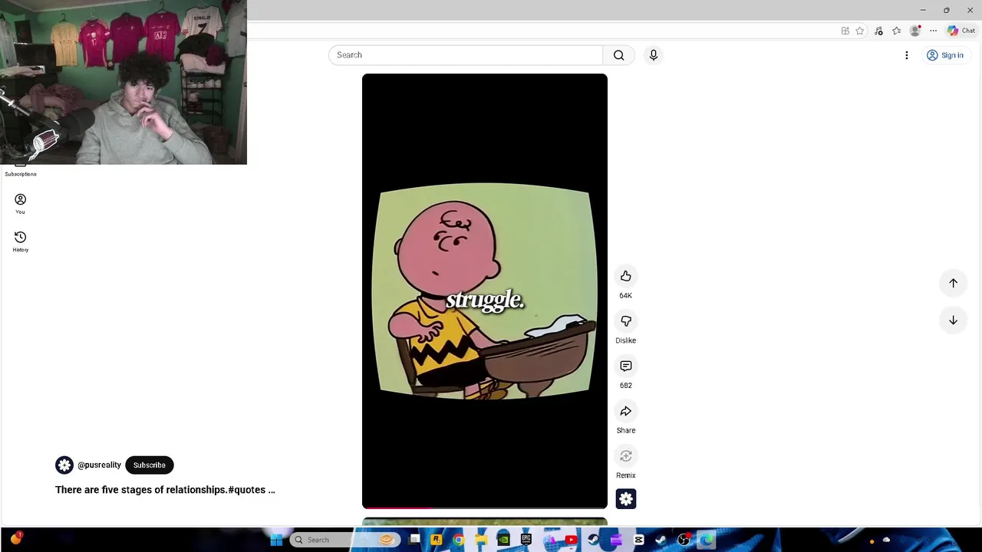Image resolution: width=982 pixels, height=552 pixels.
Task: Open YouTube settings three-dot menu
Action: point(907,55)
